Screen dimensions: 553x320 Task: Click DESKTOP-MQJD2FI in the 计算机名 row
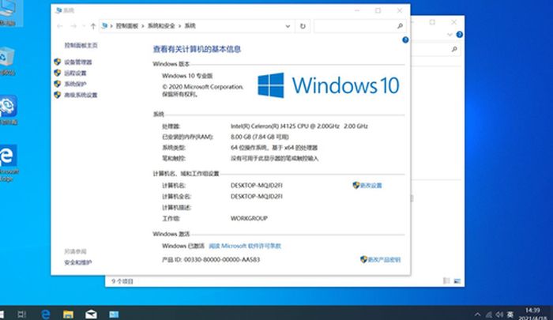257,186
